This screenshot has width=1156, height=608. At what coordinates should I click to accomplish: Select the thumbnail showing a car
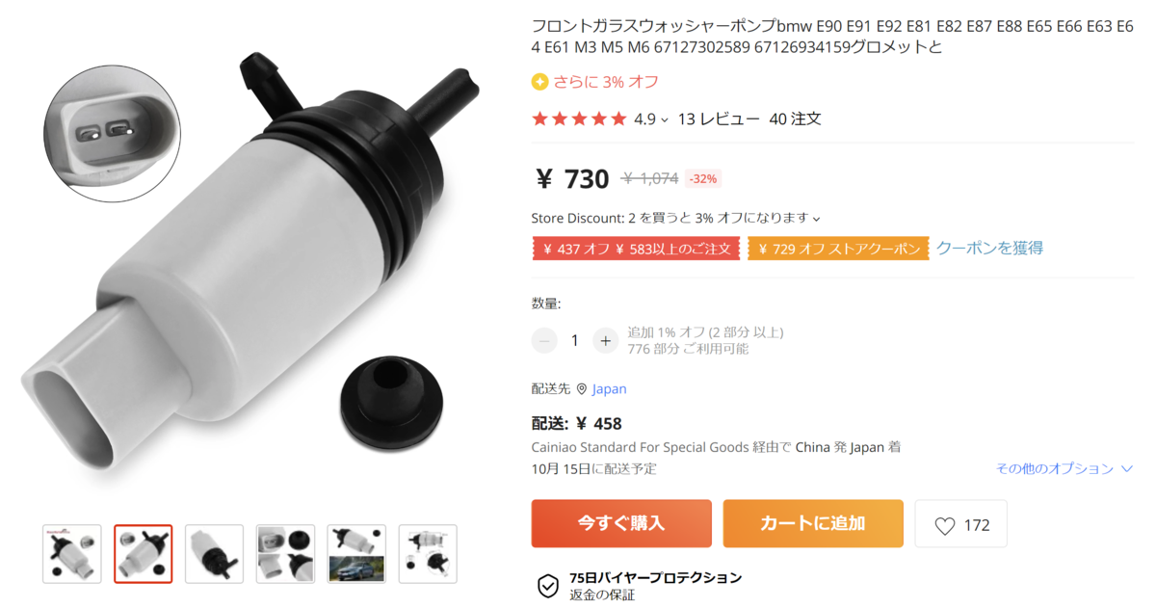coord(356,554)
